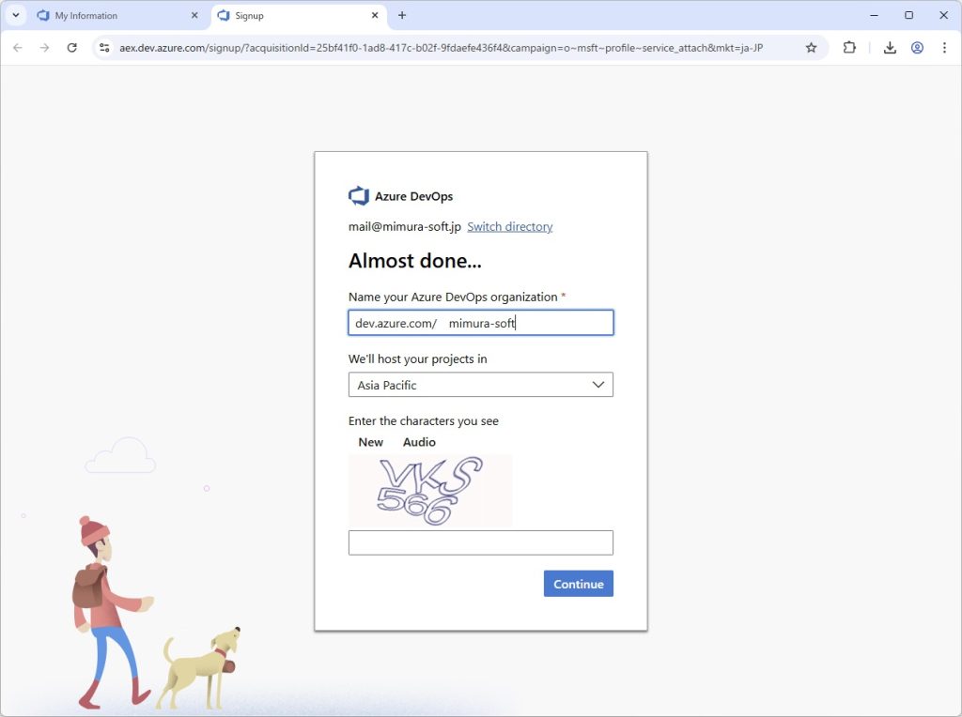This screenshot has width=962, height=717.
Task: Reload the page with the refresh icon
Action: pyautogui.click(x=71, y=48)
